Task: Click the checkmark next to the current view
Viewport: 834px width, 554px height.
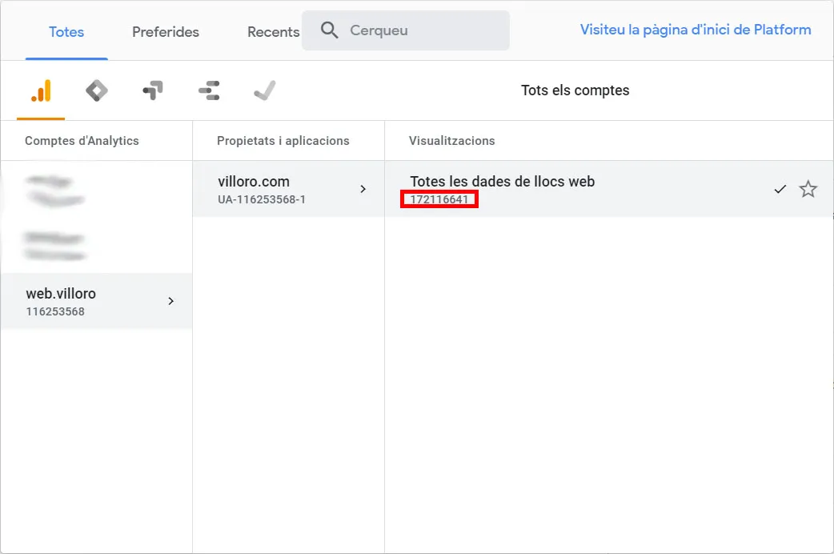Action: (780, 189)
